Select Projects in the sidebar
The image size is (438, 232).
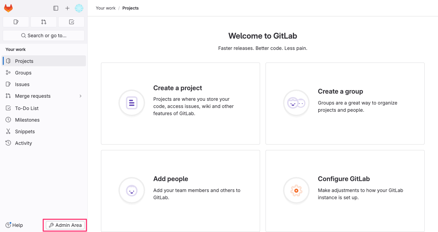[44, 61]
